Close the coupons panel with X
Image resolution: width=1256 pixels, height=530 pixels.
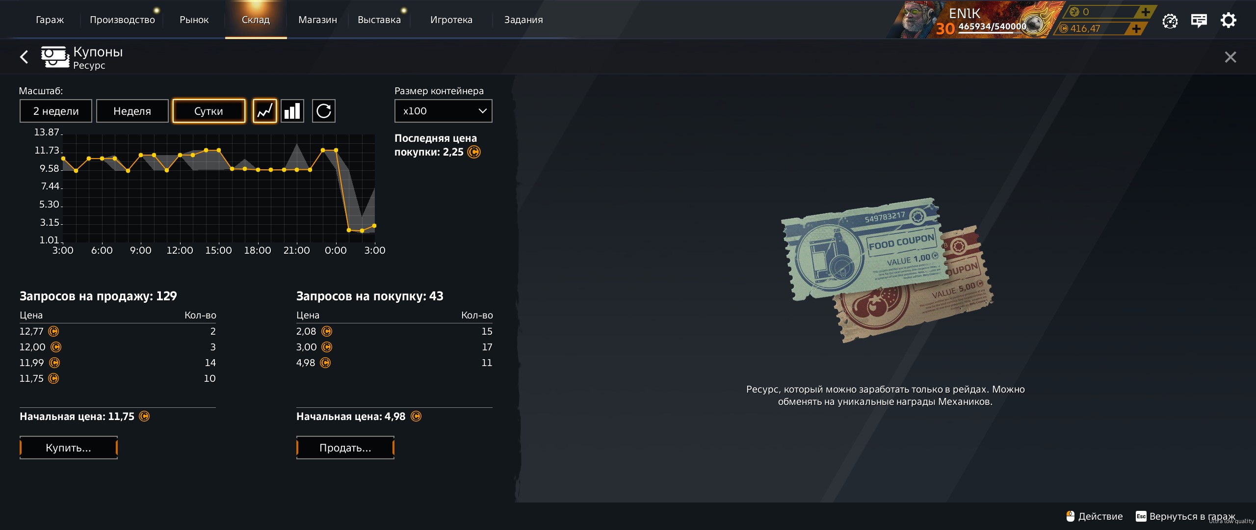pyautogui.click(x=1230, y=57)
